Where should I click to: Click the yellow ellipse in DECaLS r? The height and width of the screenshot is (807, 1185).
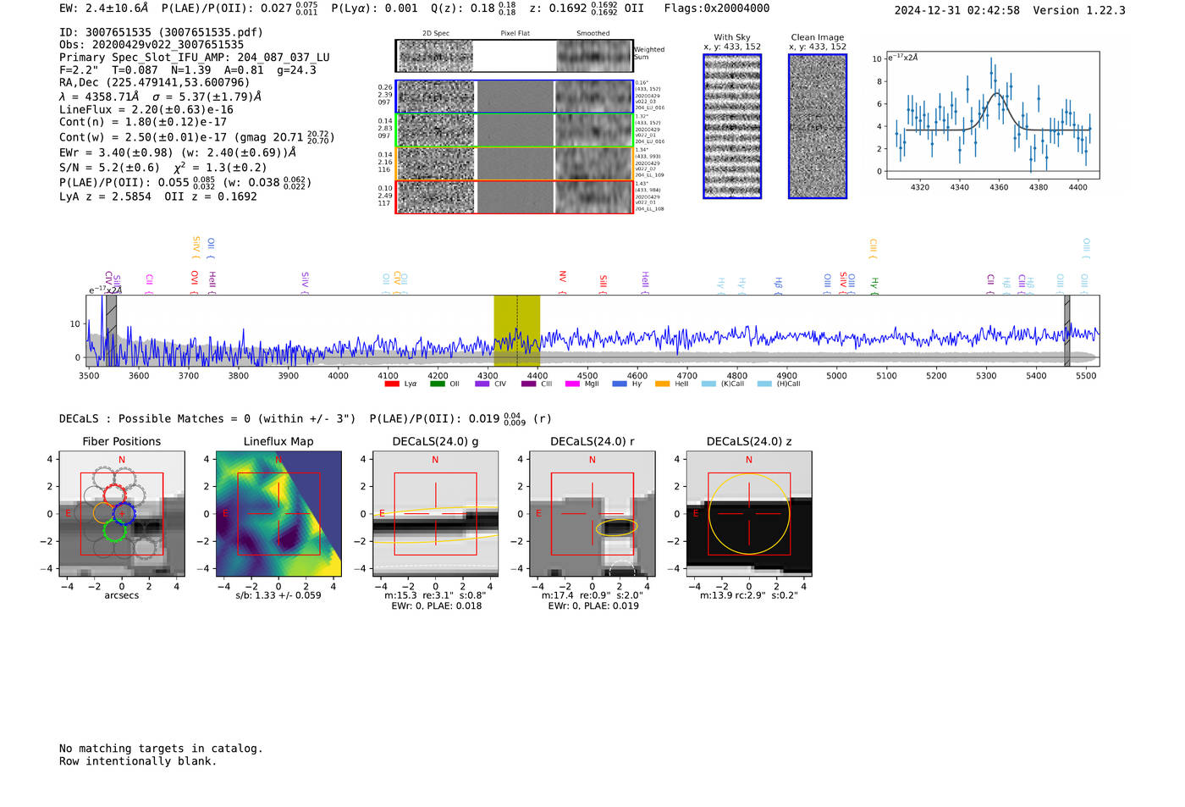pyautogui.click(x=616, y=528)
